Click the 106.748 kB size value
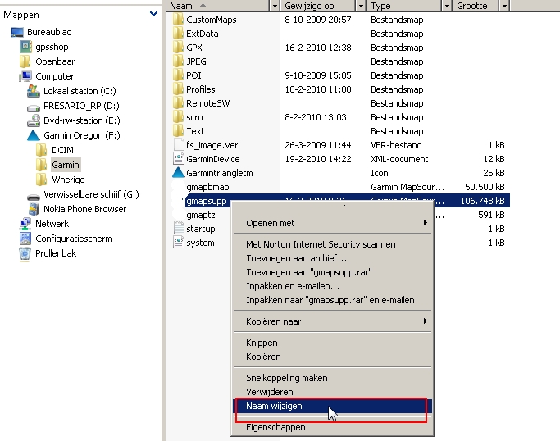Screen dimensions: 560x441 click(482, 201)
